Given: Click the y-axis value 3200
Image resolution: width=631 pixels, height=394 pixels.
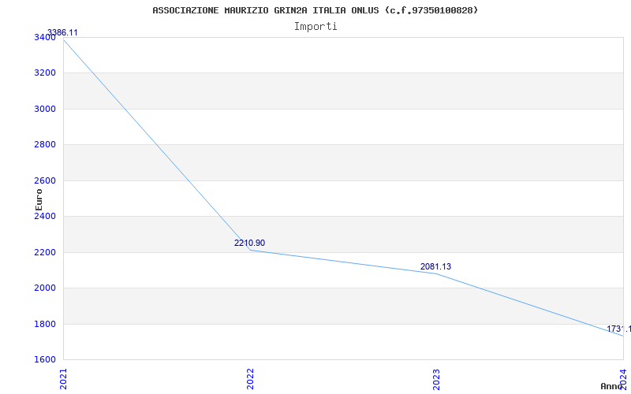Looking at the screenshot, I should [x=46, y=73].
